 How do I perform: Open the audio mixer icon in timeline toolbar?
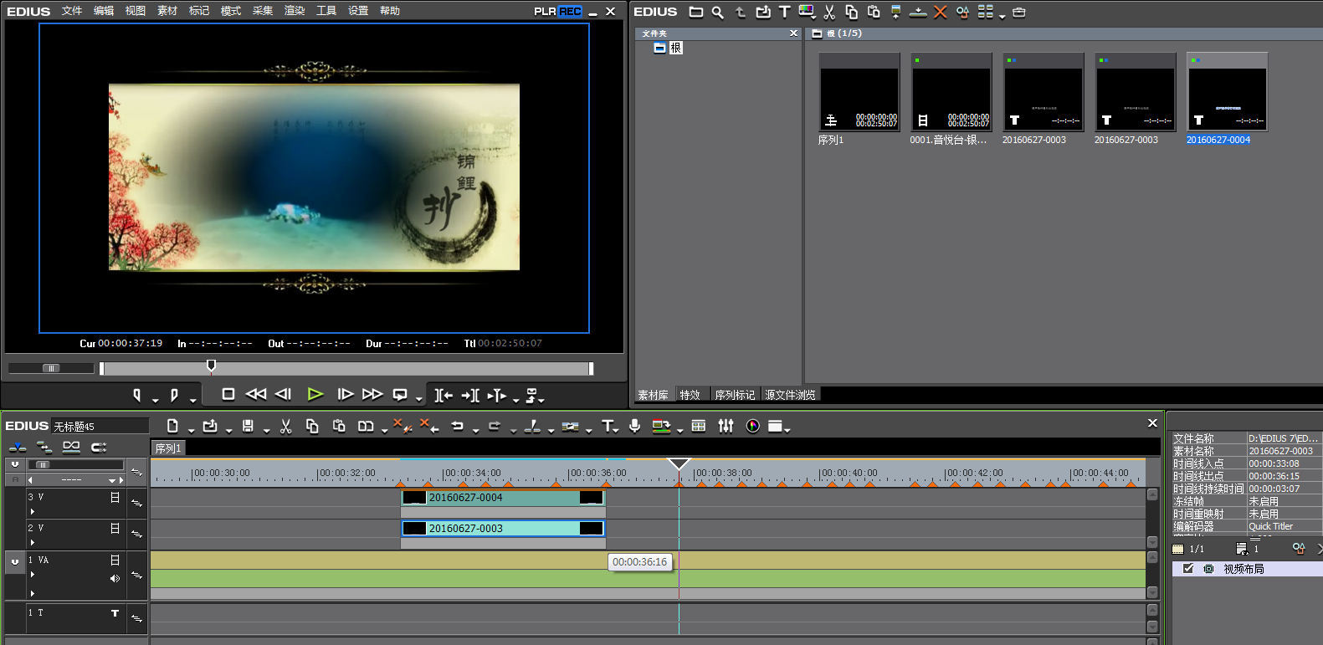point(726,427)
